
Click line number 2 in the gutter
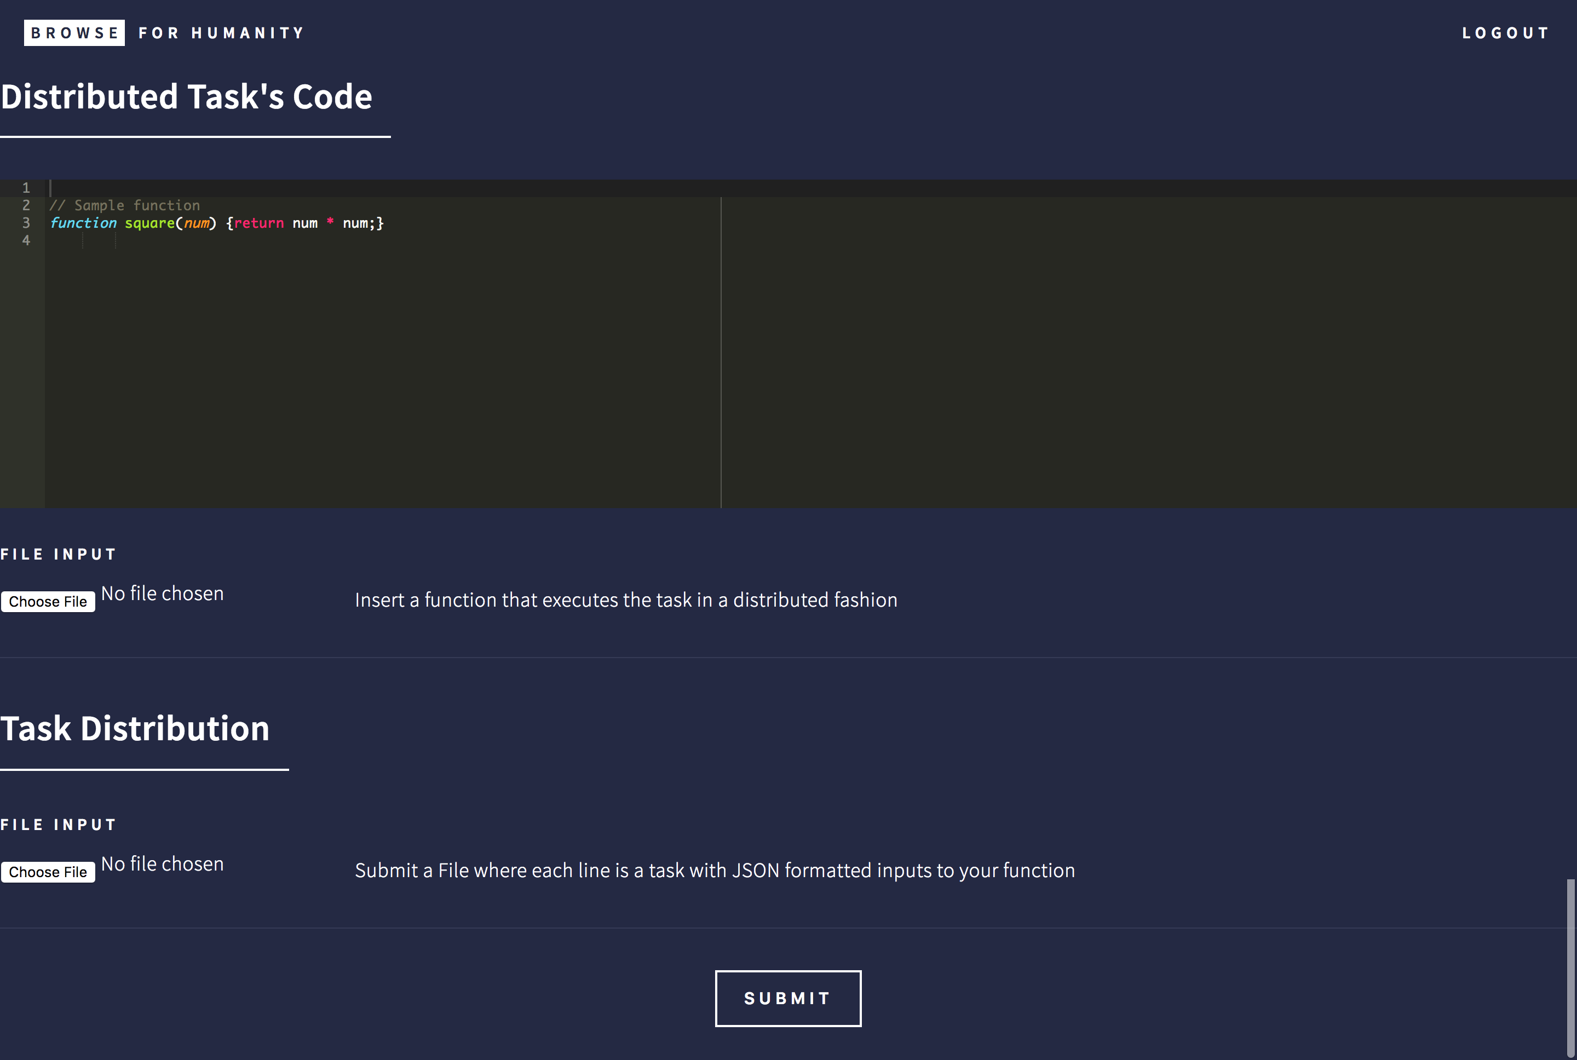[x=26, y=205]
